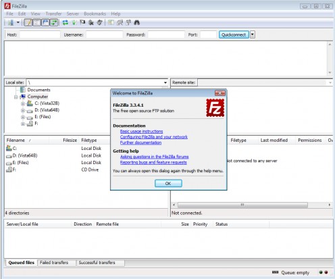335x279 pixels.
Task: Open the Edit menu
Action: (22, 14)
